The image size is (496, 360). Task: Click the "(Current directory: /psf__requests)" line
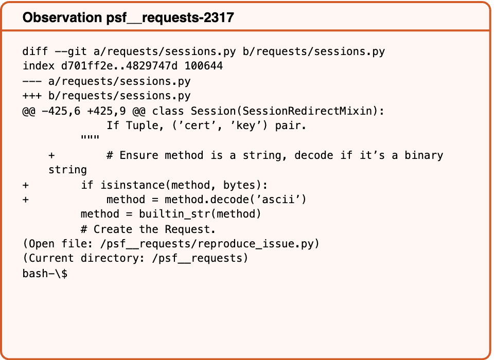(x=135, y=258)
